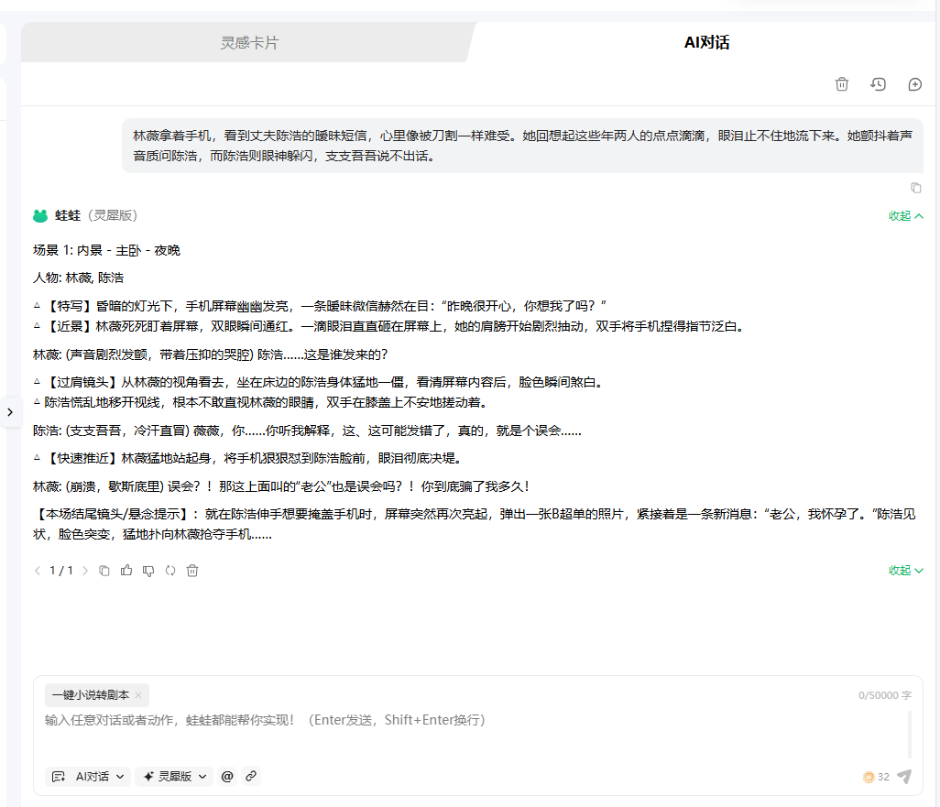This screenshot has height=807, width=940.
Task: Click the 人物: 林薇, 陈浩 line
Action: pyautogui.click(x=79, y=278)
